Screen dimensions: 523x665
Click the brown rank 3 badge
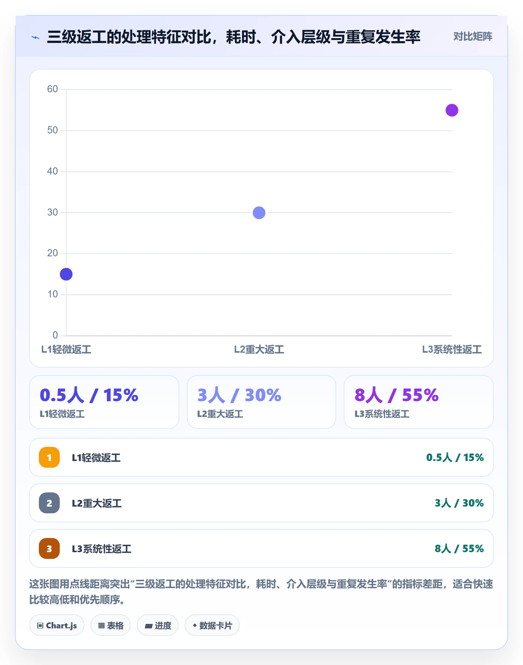pos(49,548)
